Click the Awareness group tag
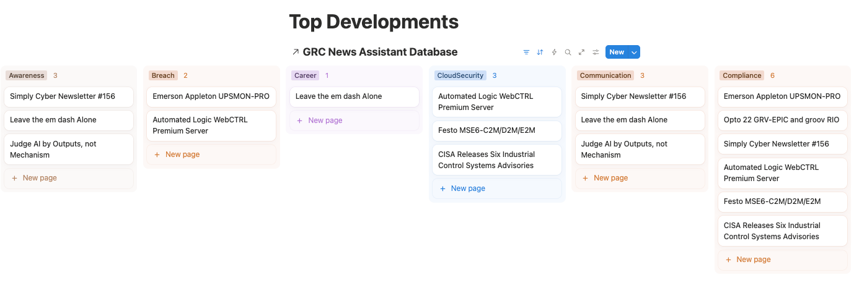This screenshot has width=854, height=288. [x=27, y=75]
